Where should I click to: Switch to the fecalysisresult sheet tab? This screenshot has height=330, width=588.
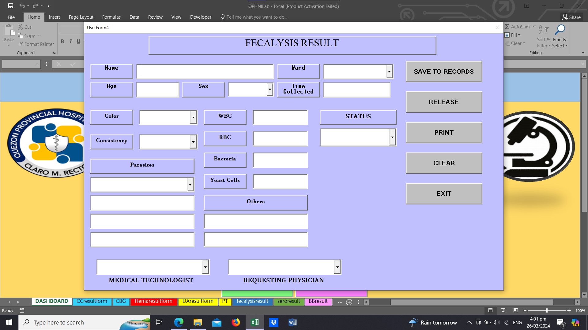252,301
